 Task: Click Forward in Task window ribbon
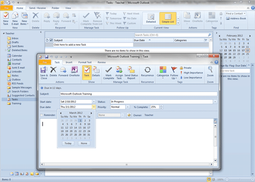63,71
